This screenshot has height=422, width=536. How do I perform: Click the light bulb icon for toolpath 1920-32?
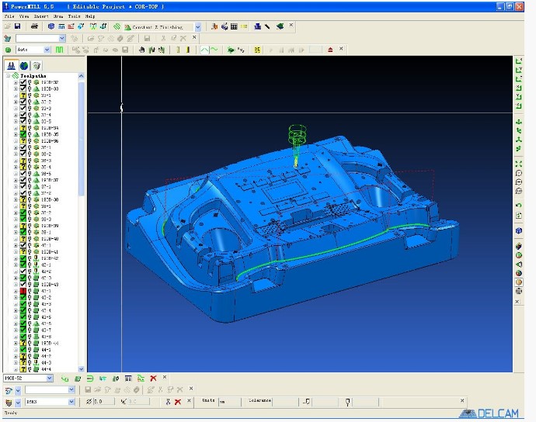point(30,82)
